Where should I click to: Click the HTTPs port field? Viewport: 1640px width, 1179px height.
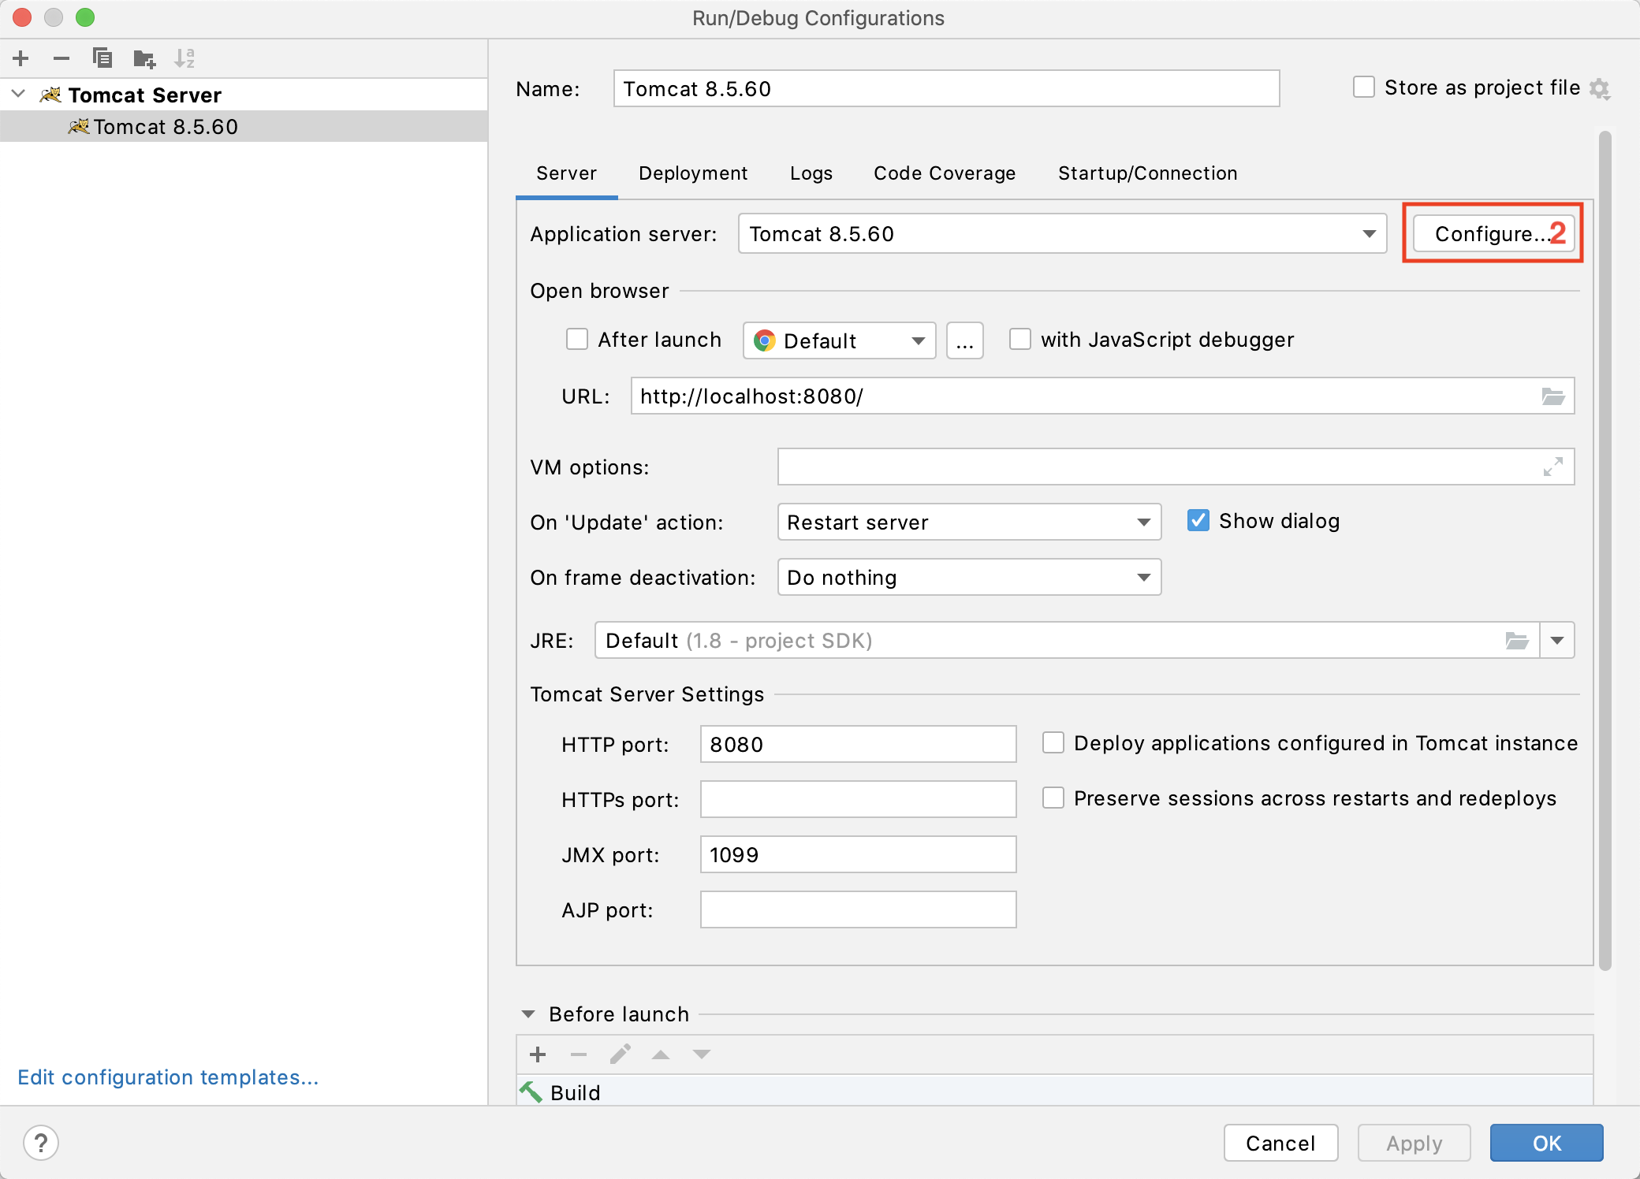click(858, 799)
